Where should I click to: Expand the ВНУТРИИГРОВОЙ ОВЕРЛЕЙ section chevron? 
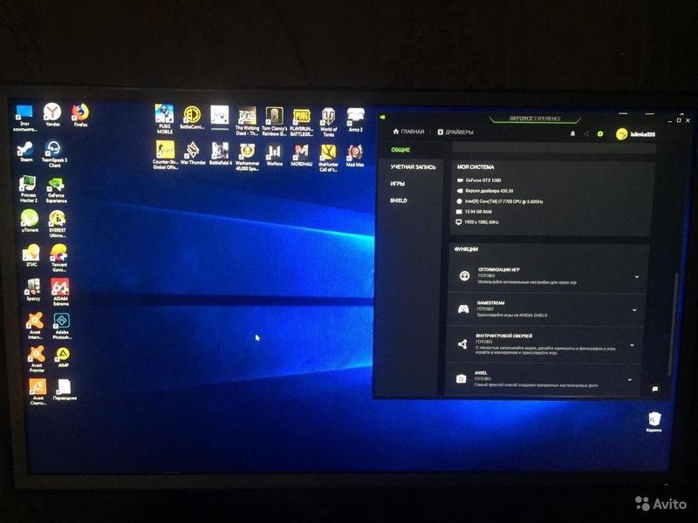point(632,345)
